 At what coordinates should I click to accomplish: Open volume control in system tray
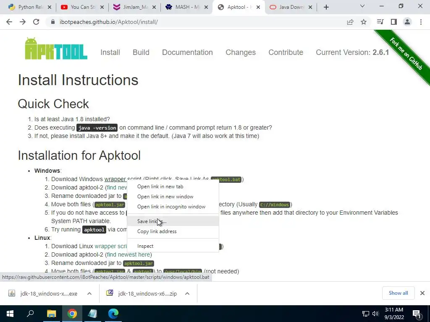pyautogui.click(x=375, y=314)
